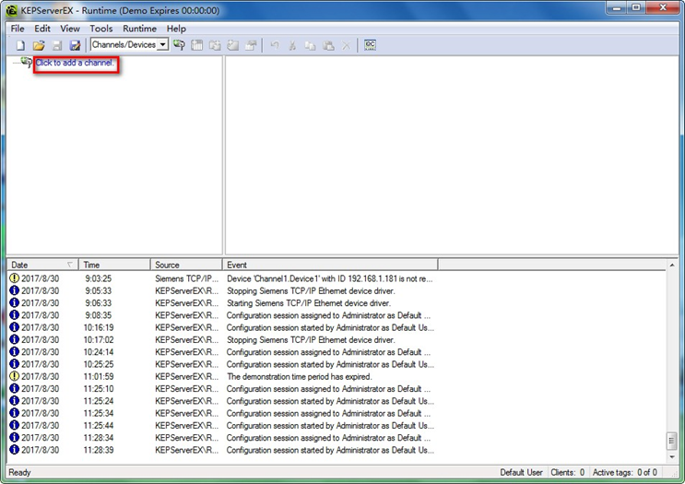
Task: Maximize the KEPServerEX window
Action: [636, 7]
